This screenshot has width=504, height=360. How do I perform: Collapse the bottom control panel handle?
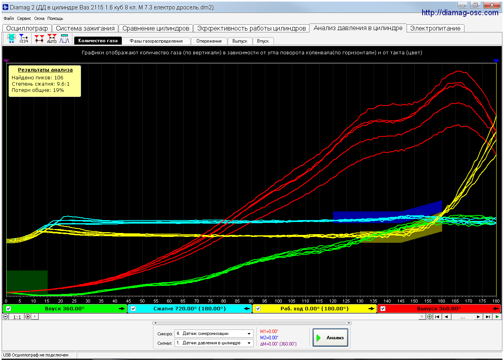(x=252, y=323)
